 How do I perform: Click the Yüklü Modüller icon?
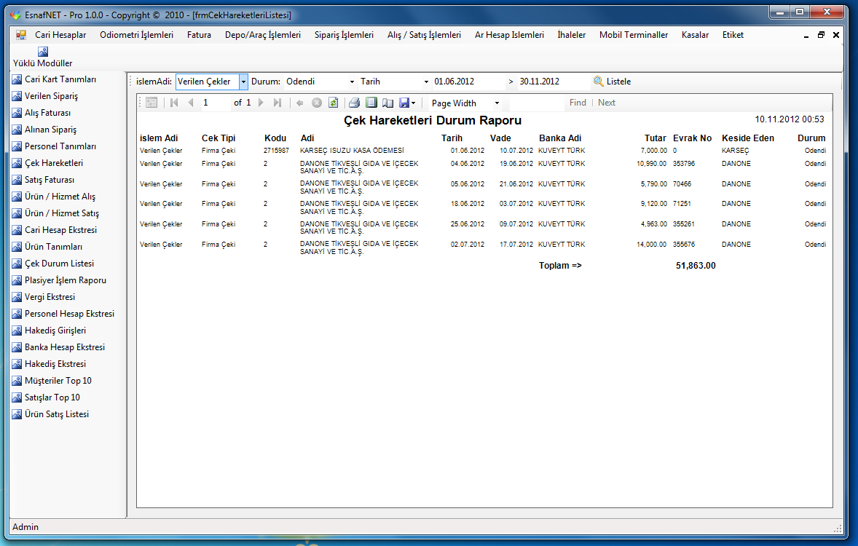(x=43, y=52)
